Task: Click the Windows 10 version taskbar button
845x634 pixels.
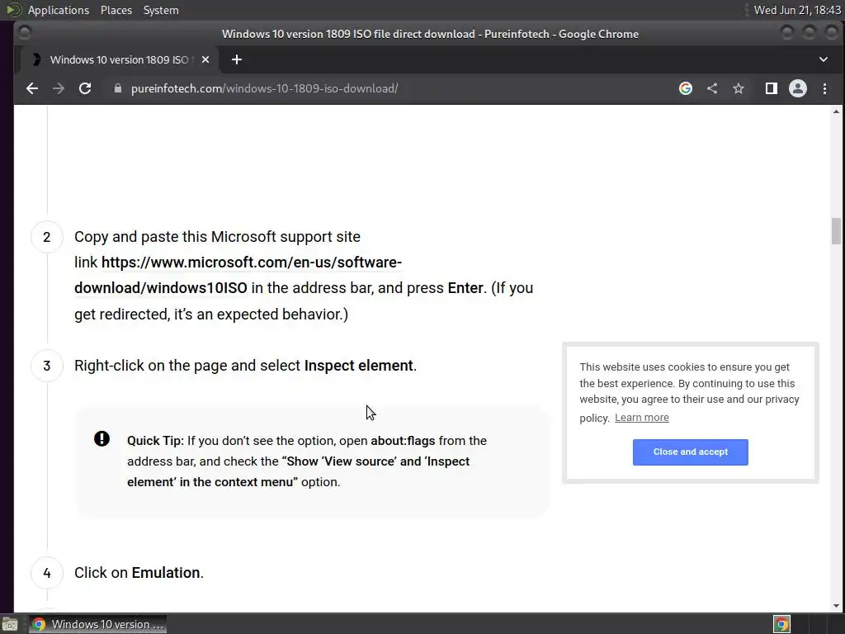Action: tap(98, 624)
